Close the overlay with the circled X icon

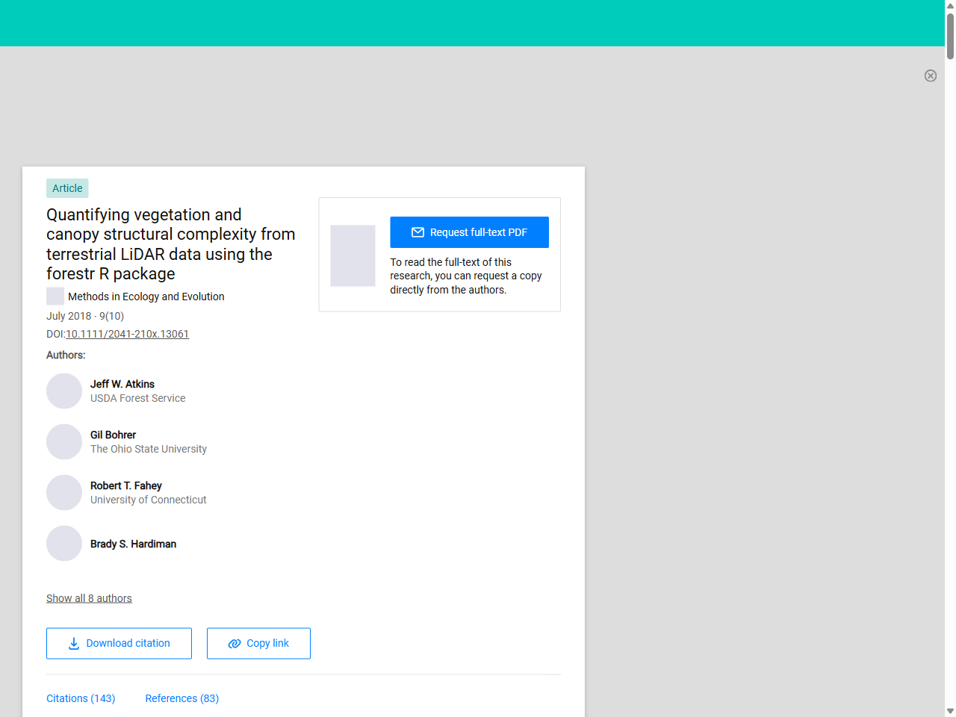point(931,75)
